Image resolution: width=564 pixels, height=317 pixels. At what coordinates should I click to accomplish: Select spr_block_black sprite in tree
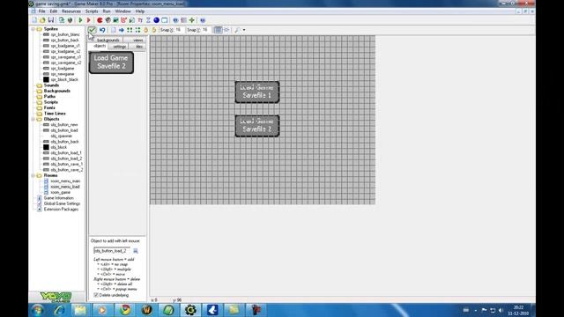(64, 79)
